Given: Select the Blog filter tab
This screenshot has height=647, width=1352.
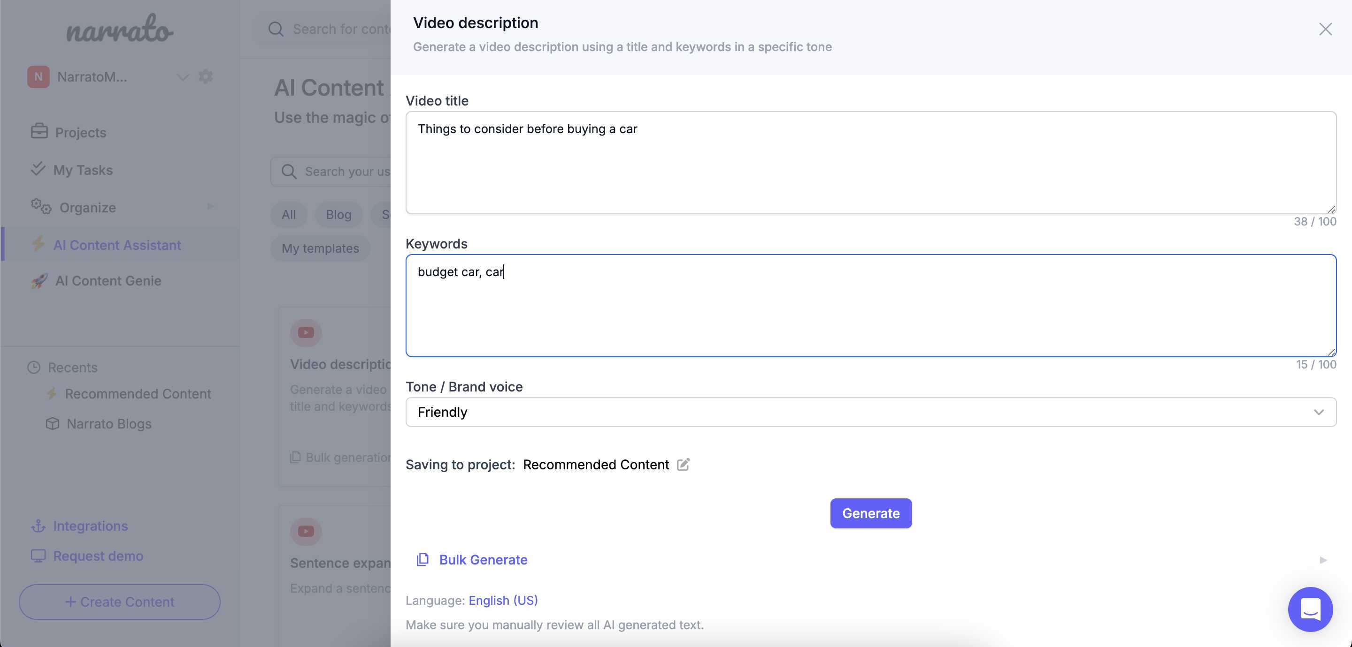Looking at the screenshot, I should (338, 215).
